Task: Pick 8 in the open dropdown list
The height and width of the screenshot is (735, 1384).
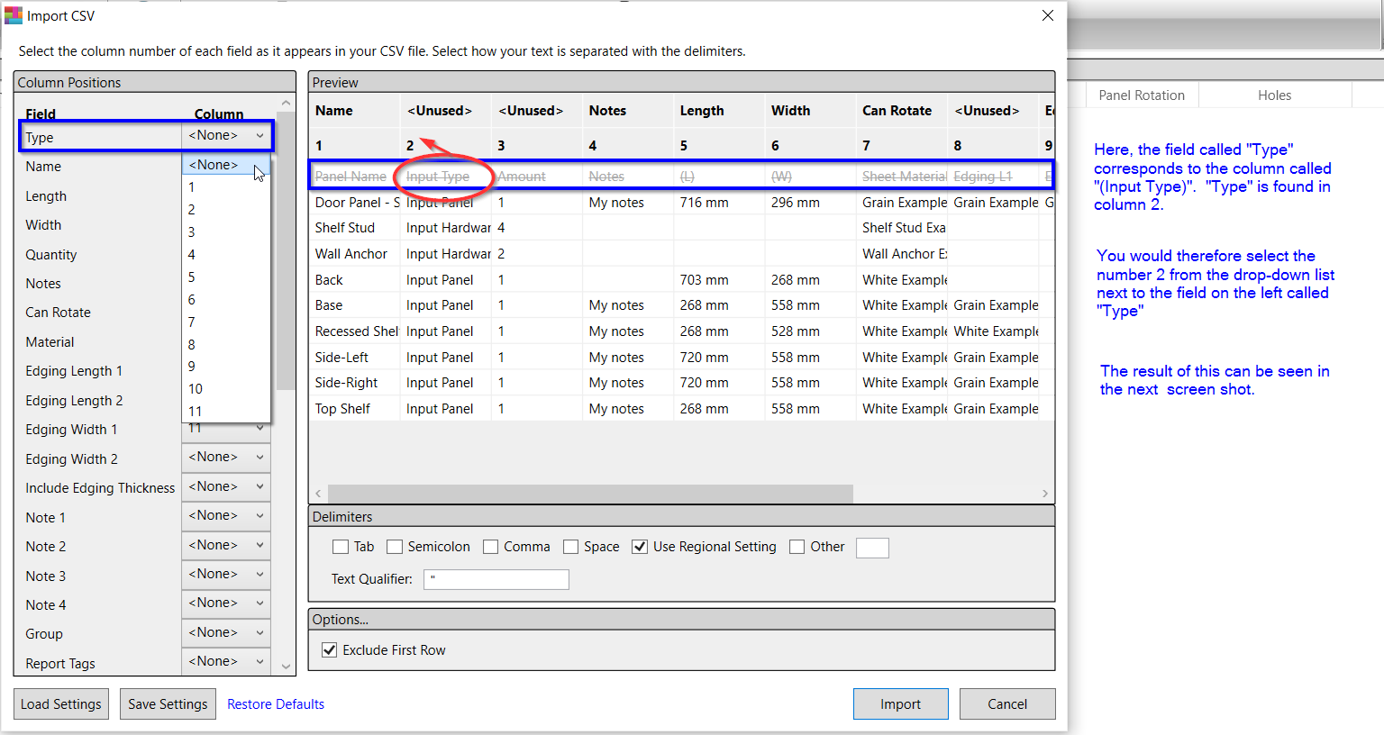Action: coord(226,344)
